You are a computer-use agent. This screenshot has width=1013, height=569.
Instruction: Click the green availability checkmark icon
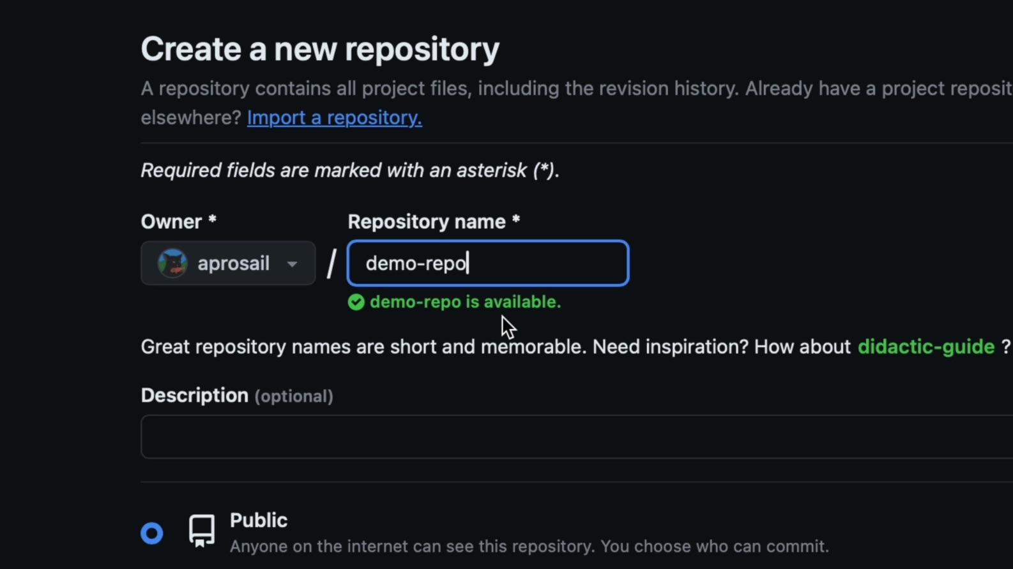[x=356, y=302]
